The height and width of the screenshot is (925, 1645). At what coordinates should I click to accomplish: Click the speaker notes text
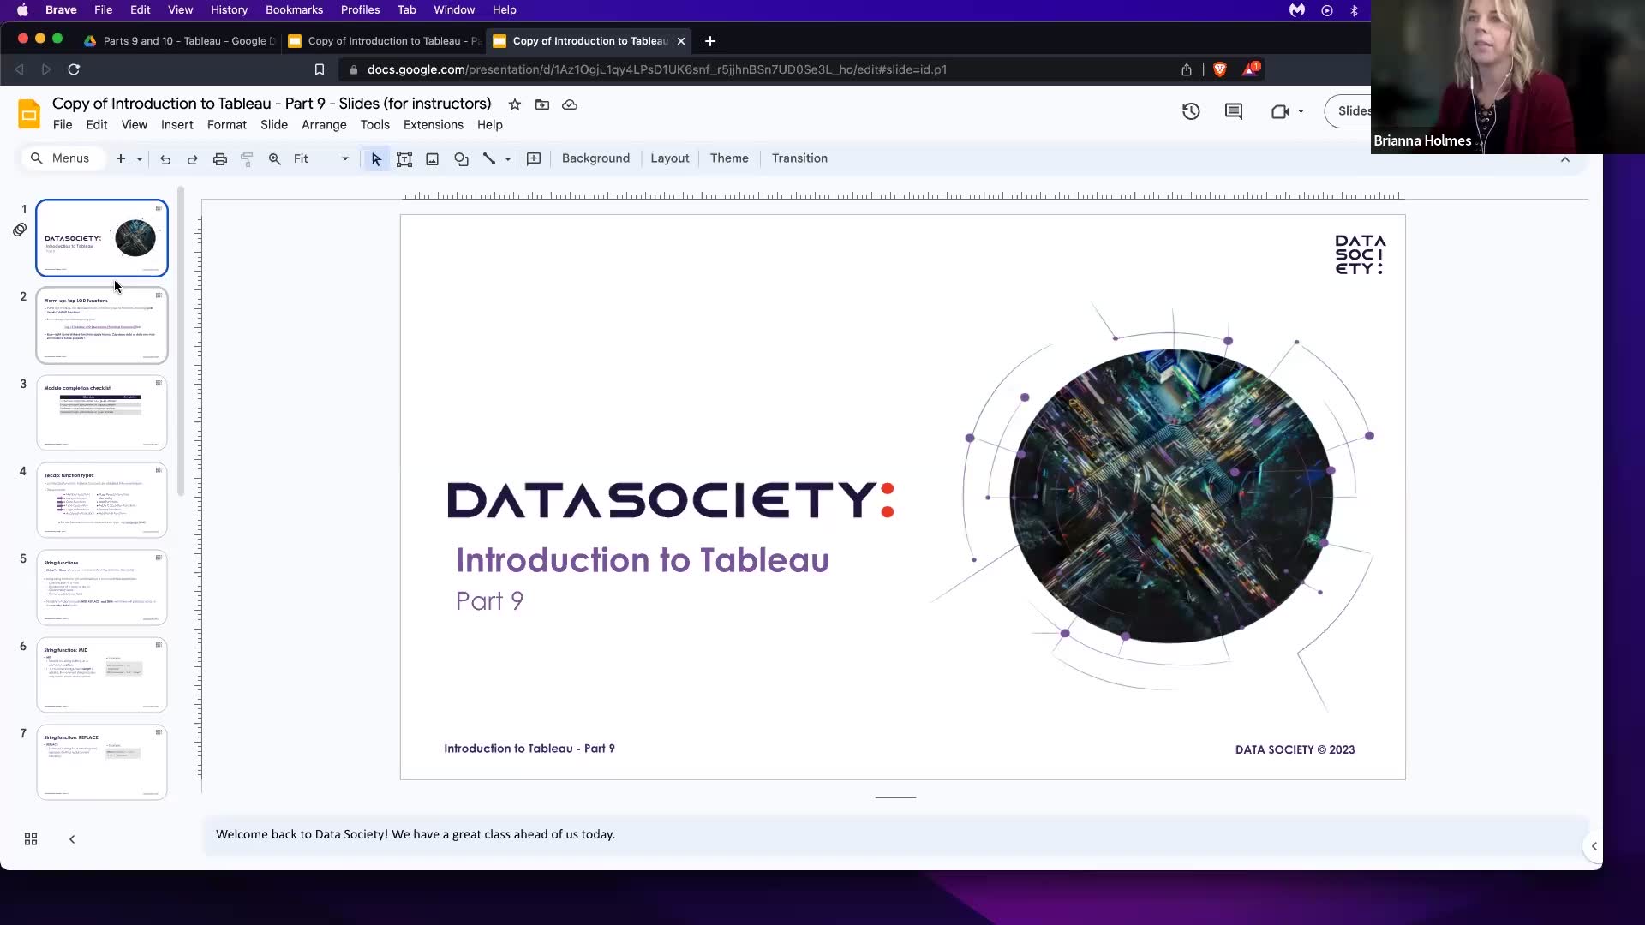coord(416,834)
